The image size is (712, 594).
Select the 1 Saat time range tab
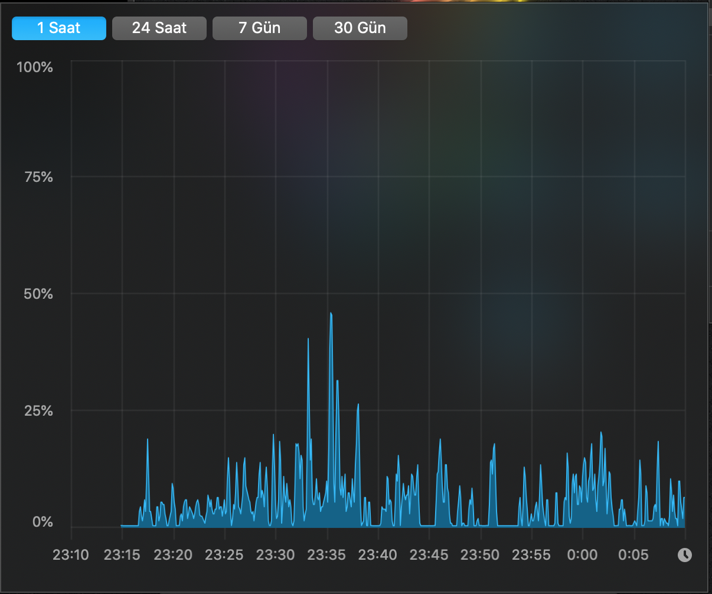59,28
